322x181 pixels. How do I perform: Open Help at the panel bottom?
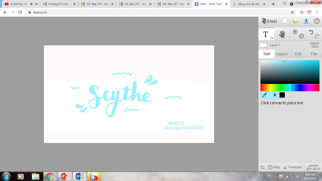coord(274,167)
